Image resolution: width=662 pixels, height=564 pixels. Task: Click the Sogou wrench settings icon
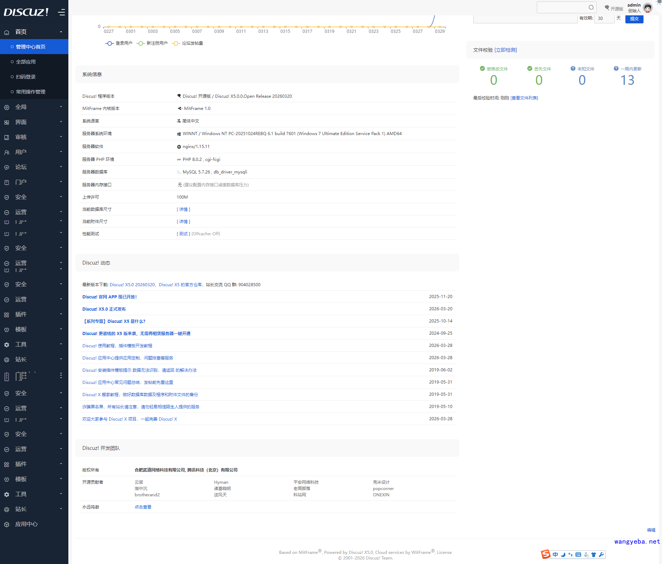pyautogui.click(x=601, y=555)
